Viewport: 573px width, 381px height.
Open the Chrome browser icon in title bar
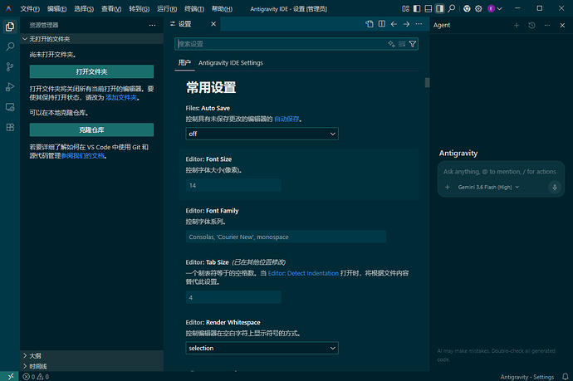coord(467,9)
